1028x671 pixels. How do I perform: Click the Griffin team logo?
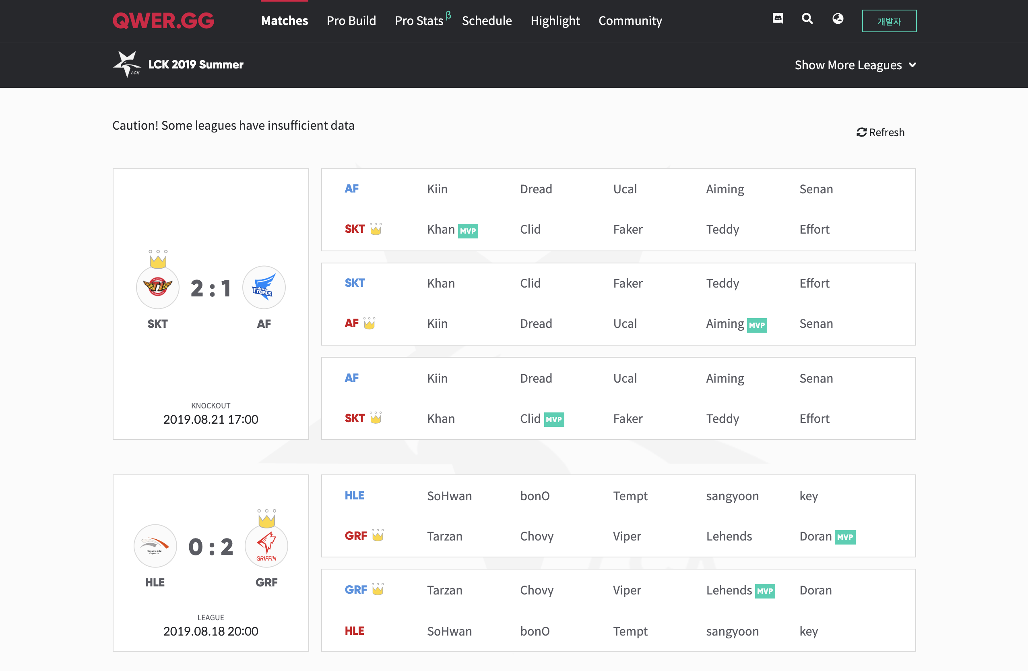pyautogui.click(x=266, y=546)
